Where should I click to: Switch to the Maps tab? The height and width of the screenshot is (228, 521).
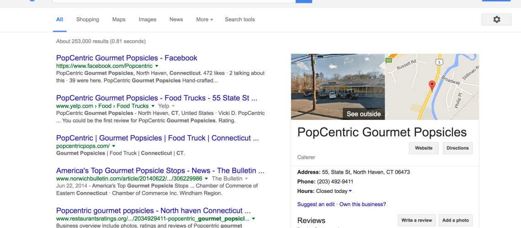click(119, 20)
